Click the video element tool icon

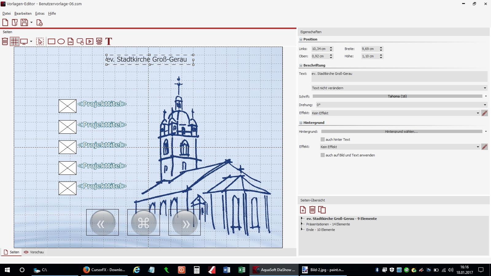pyautogui.click(x=90, y=41)
